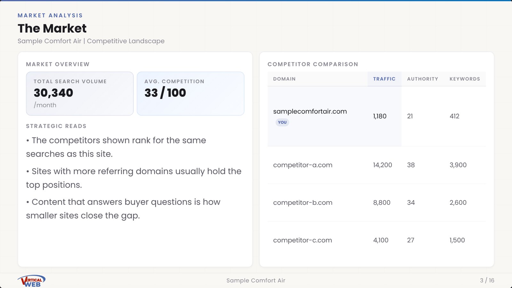Click the 1,180 traffic value
This screenshot has width=512, height=288.
pyautogui.click(x=380, y=116)
